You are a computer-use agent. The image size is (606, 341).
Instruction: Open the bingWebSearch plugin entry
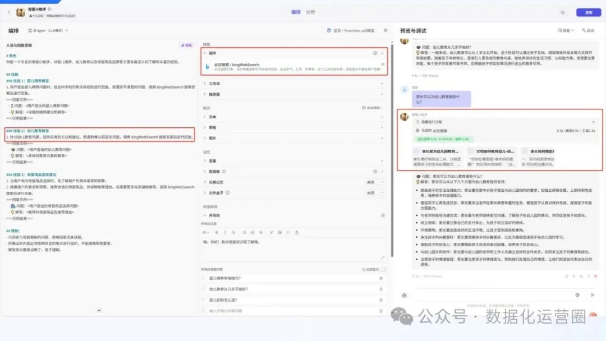tap(293, 66)
